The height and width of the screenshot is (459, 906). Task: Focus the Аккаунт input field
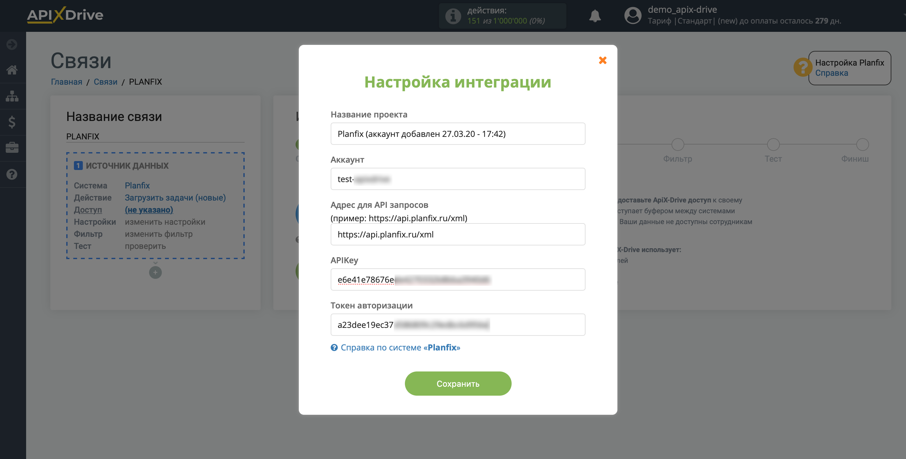click(x=457, y=179)
